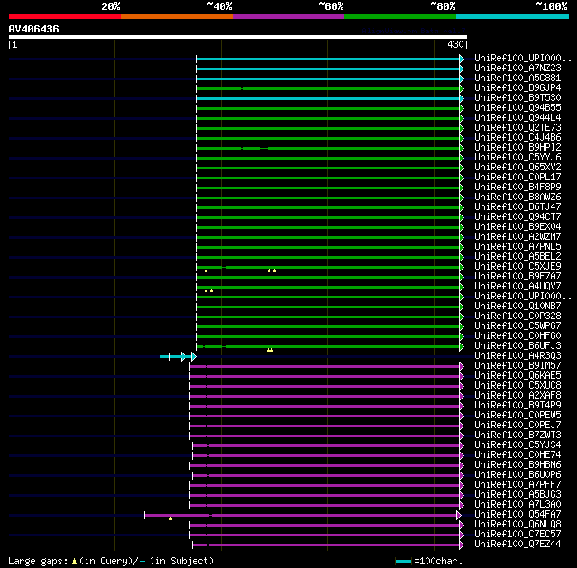
Task: Click the UniRef100_C0PEJ7 label
Action: (517, 426)
